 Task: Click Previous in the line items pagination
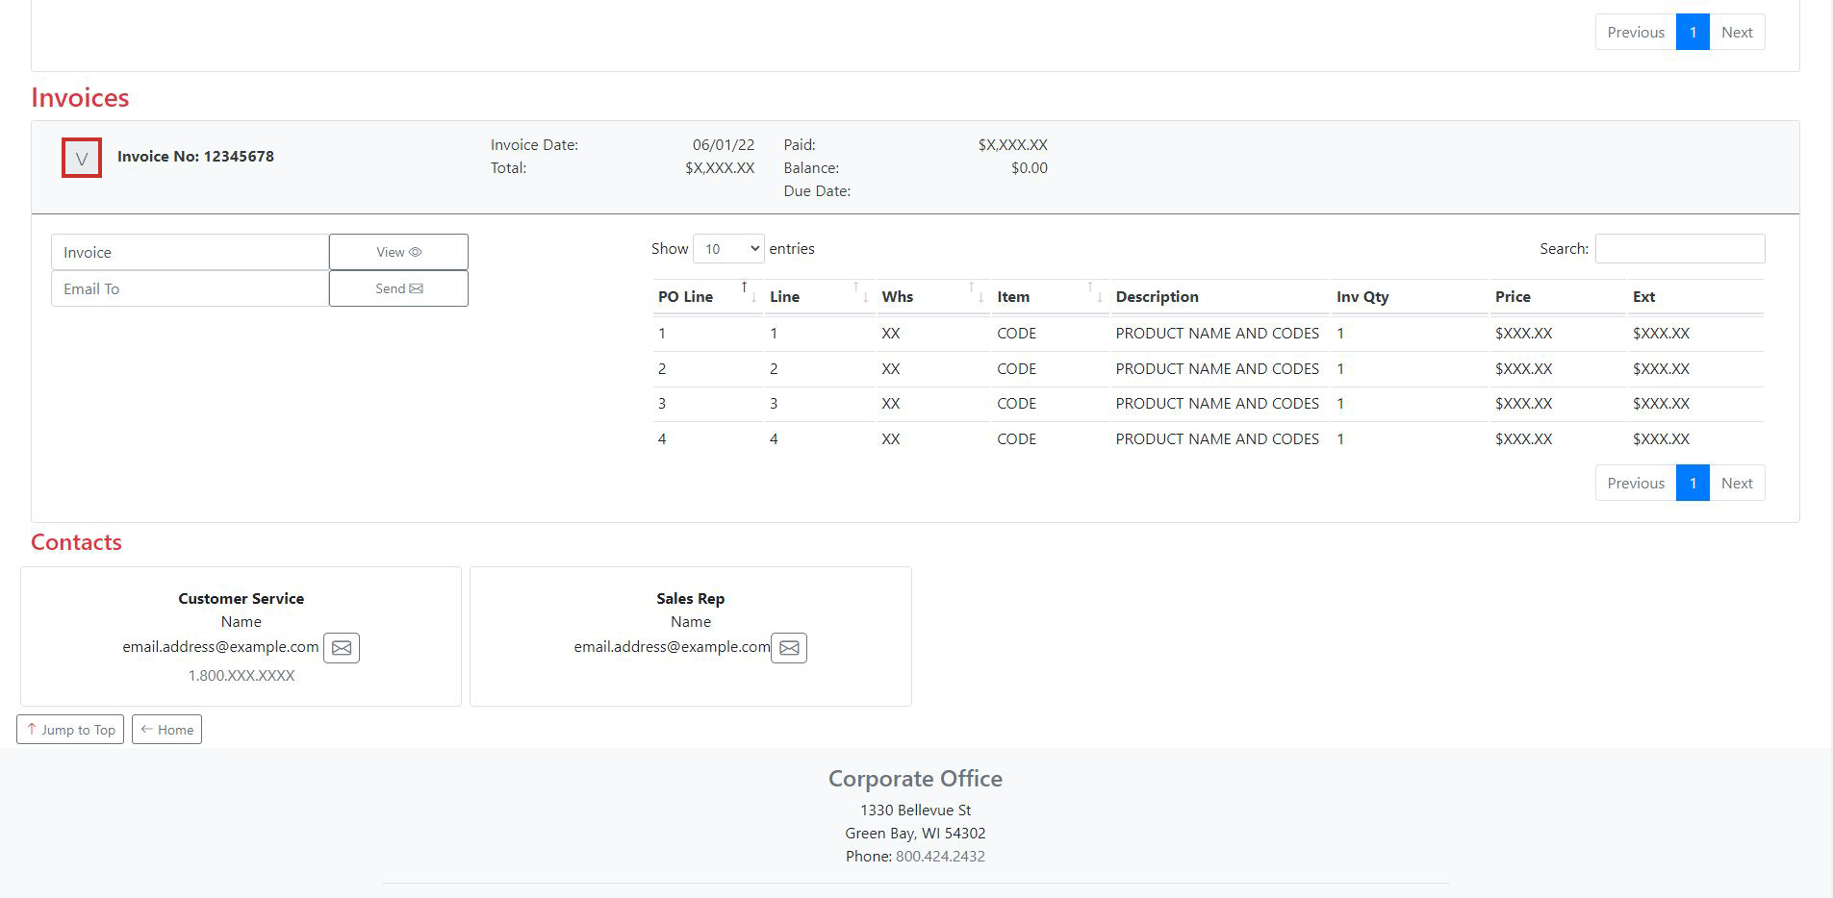click(x=1634, y=483)
